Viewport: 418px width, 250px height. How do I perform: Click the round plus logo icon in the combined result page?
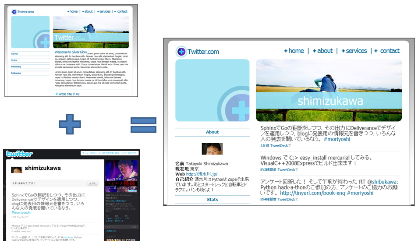[181, 51]
